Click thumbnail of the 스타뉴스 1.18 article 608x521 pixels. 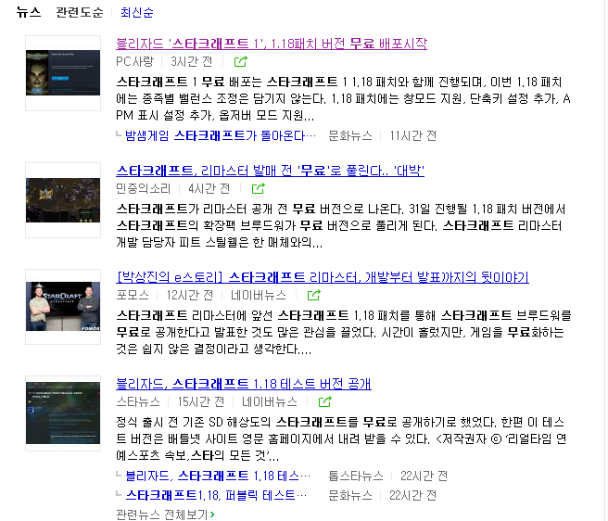(x=63, y=413)
